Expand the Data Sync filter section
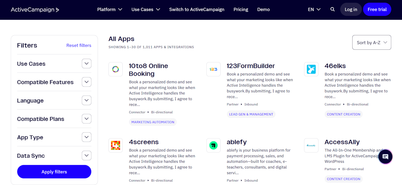Screen dimensions: 402x185 click(x=86, y=155)
